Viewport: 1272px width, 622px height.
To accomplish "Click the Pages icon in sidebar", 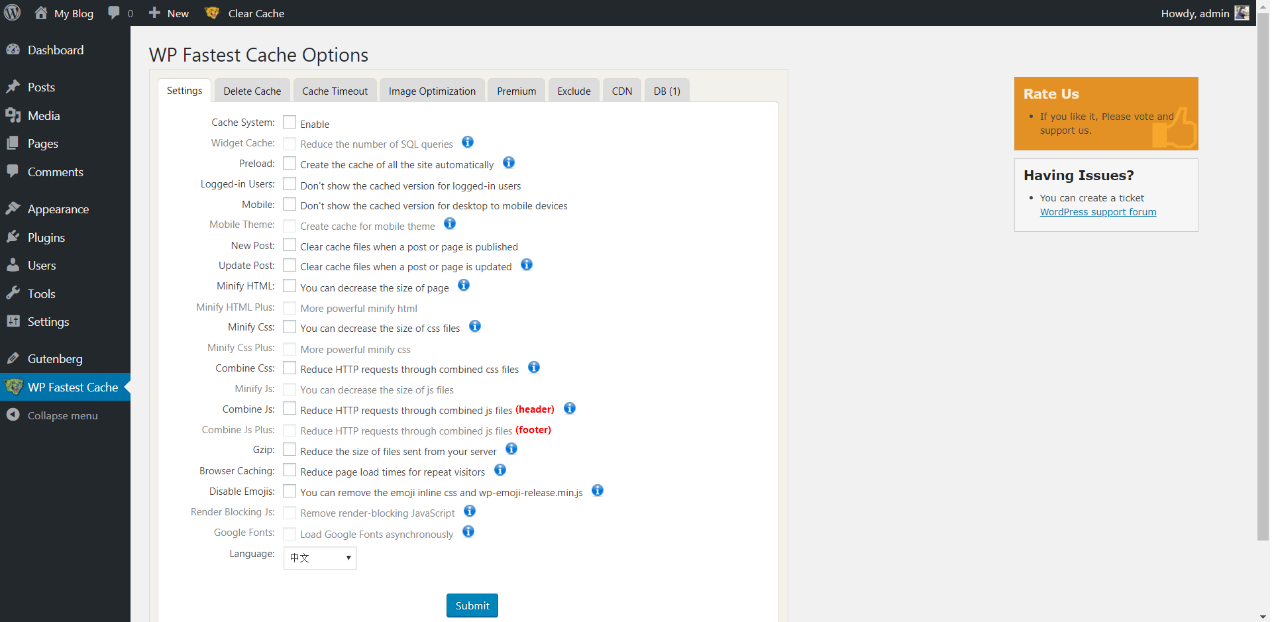I will pos(13,143).
